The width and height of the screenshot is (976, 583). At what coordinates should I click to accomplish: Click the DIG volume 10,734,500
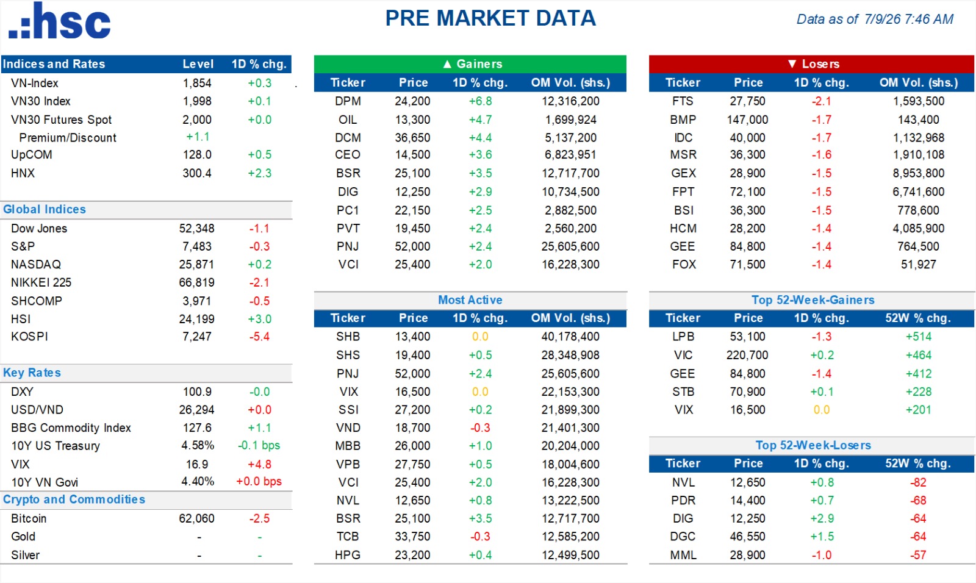570,192
